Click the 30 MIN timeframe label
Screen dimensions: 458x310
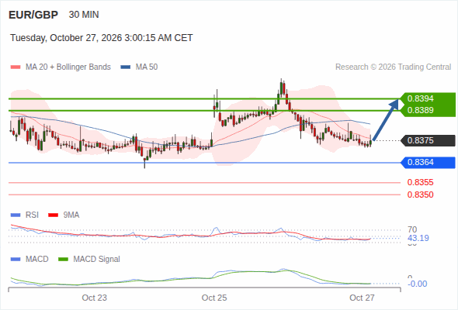pos(84,15)
